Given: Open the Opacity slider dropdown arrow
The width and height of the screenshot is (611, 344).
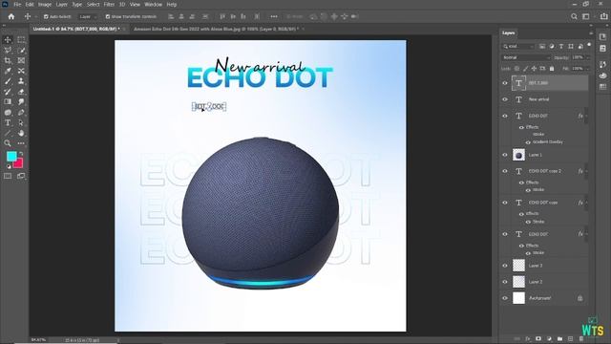Looking at the screenshot, I should (588, 57).
